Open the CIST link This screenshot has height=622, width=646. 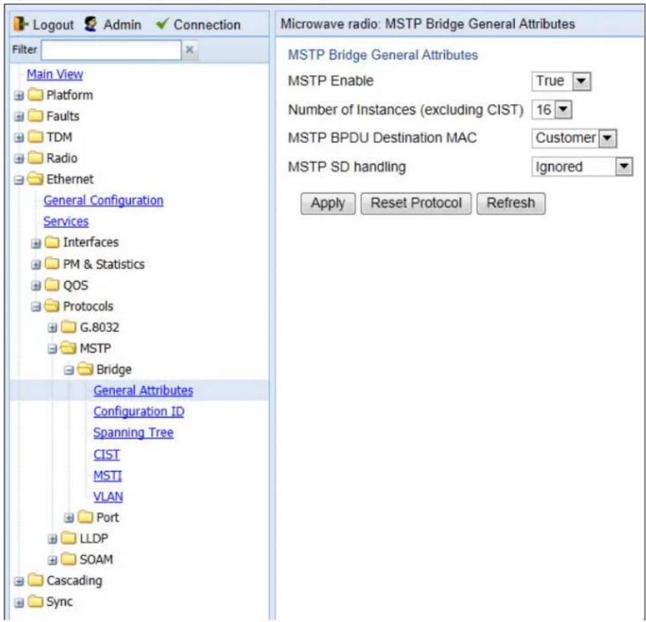(x=107, y=454)
